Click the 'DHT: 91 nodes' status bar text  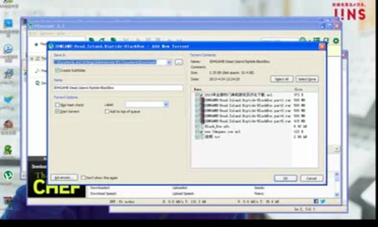(x=122, y=201)
